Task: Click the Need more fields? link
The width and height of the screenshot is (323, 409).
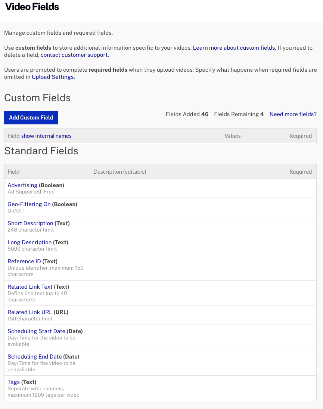Action: coord(293,114)
